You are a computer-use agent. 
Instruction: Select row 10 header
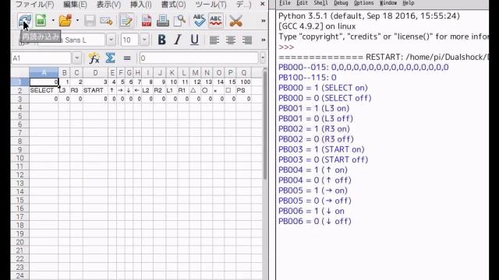pyautogui.click(x=19, y=158)
